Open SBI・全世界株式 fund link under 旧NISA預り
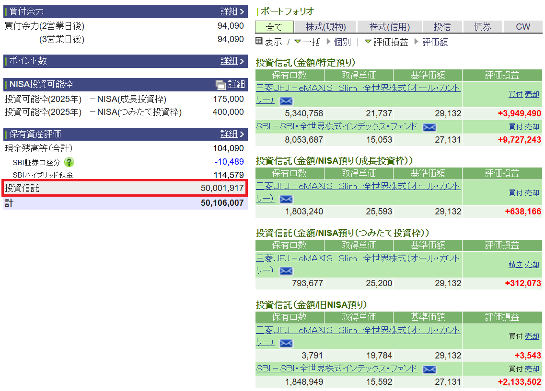 (x=337, y=369)
